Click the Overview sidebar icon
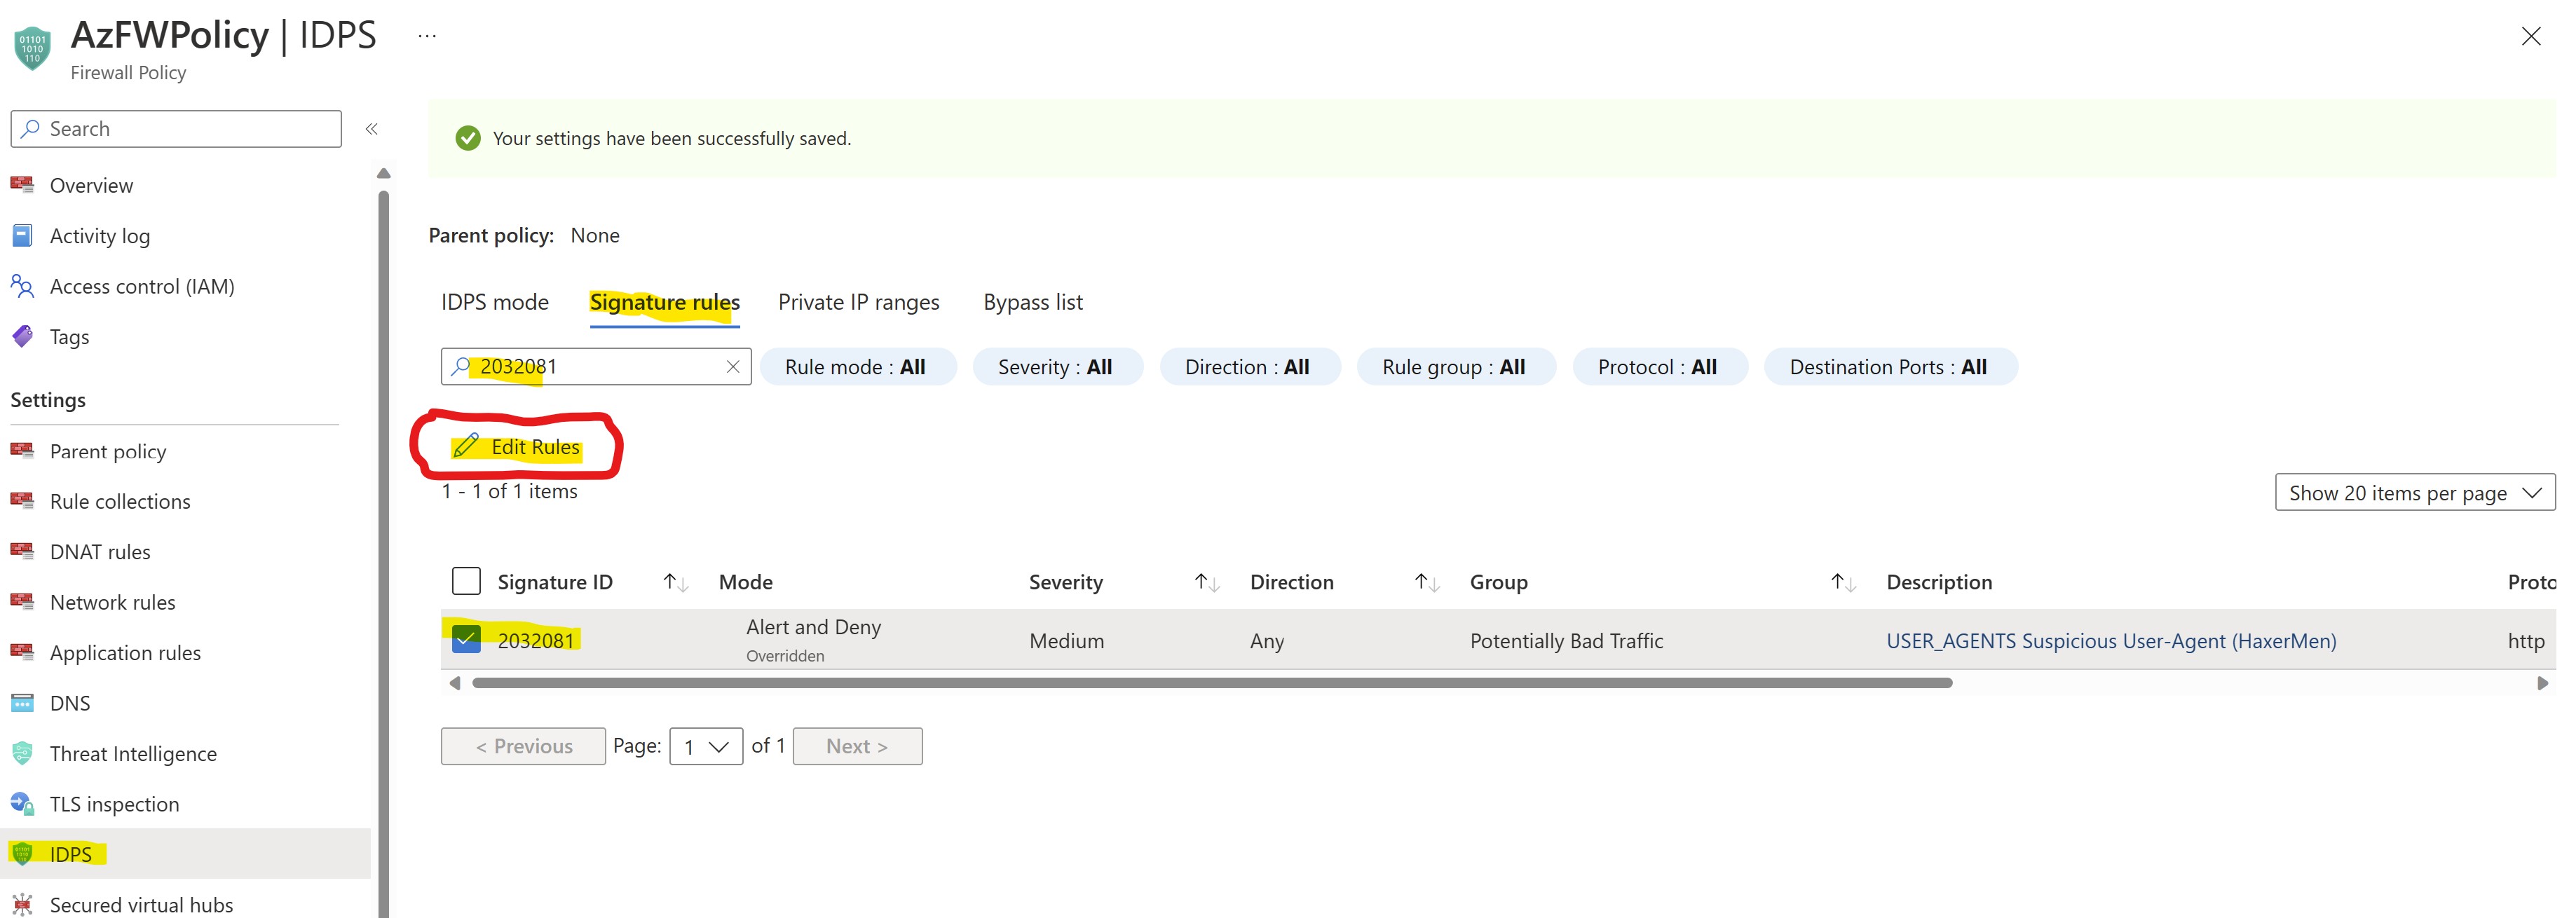Viewport: 2576px width, 918px height. [x=22, y=185]
